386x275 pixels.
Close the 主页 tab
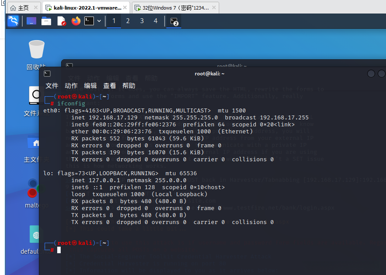click(36, 7)
